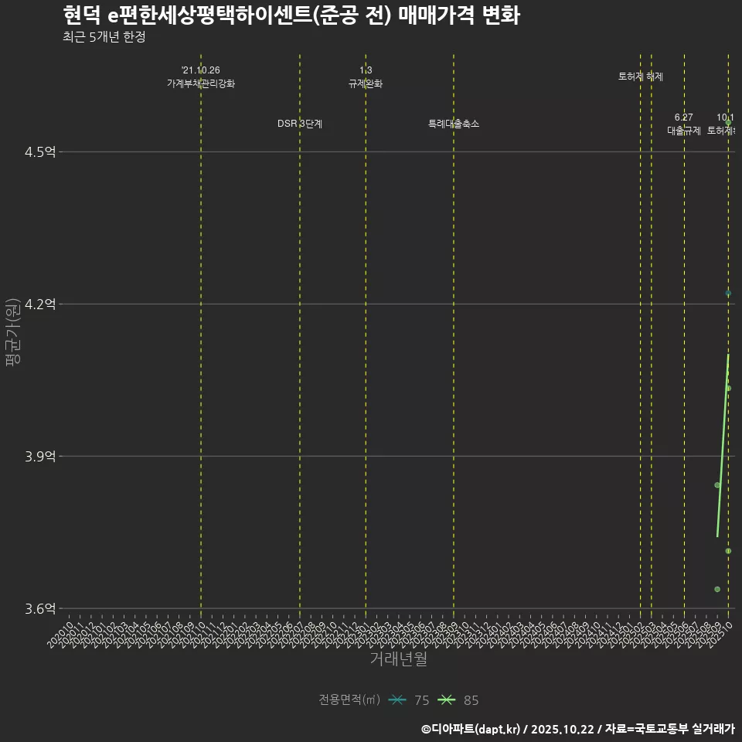
Task: Select the '가계부채관리강화' annotation label
Action: tap(201, 83)
